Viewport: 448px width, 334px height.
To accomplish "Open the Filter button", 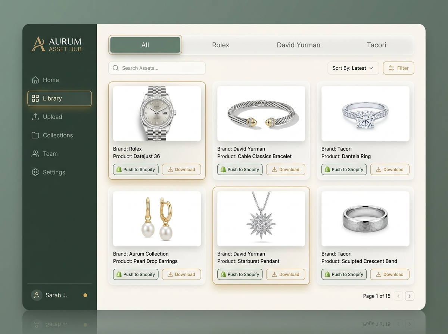I will pyautogui.click(x=399, y=68).
